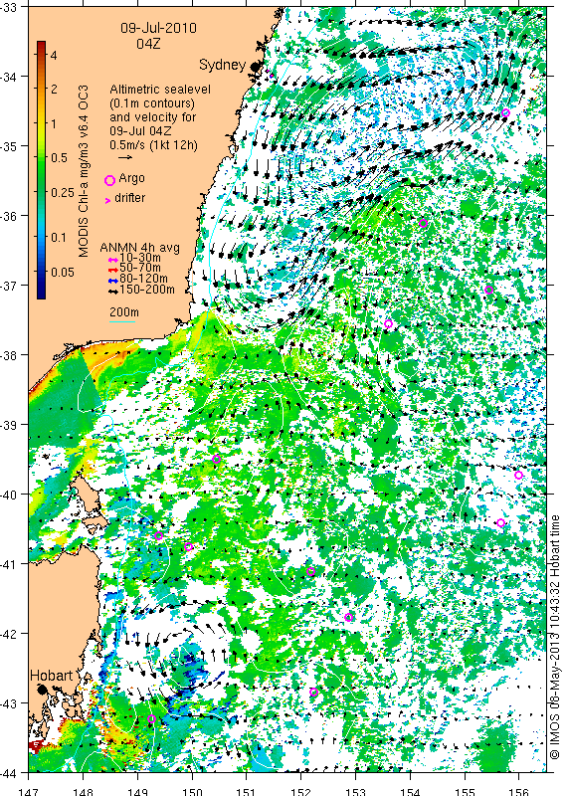The image size is (567, 796).
Task: Click the colorbar tick label '0.25'
Action: click(62, 192)
